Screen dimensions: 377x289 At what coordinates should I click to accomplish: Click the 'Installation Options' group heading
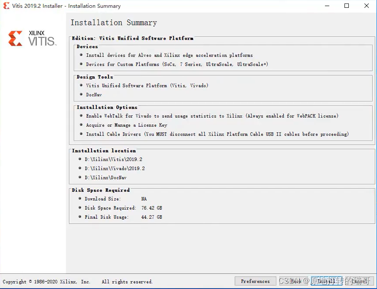tap(107, 107)
